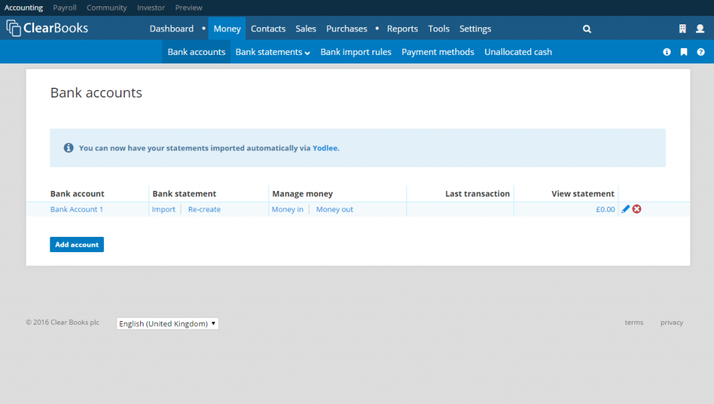Open the Dashboard menu
Viewport: 714px width, 404px height.
172,29
